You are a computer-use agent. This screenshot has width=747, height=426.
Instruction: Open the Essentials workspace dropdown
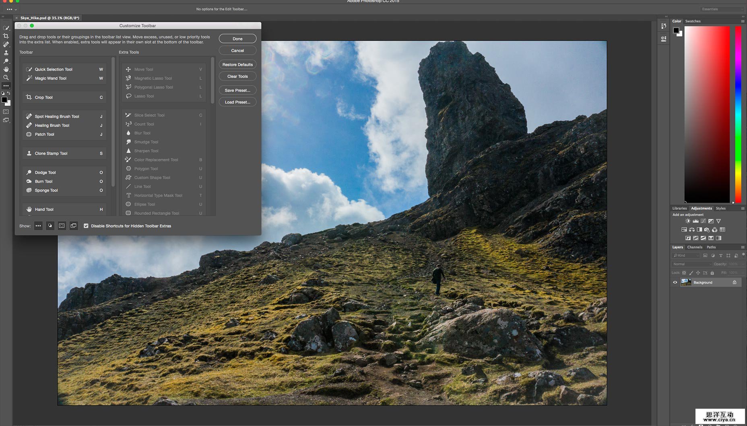[x=722, y=9]
